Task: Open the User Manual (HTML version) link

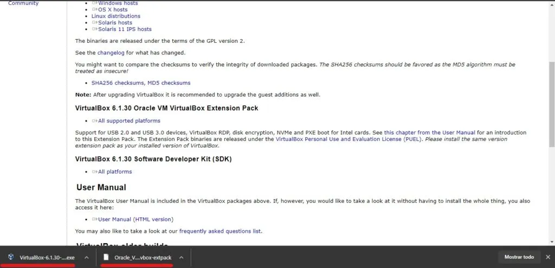Action: click(135, 219)
